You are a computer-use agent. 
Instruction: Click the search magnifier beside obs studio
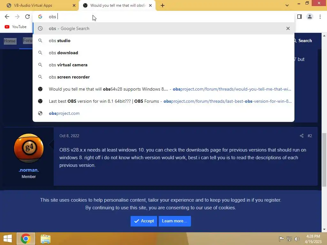click(x=40, y=41)
